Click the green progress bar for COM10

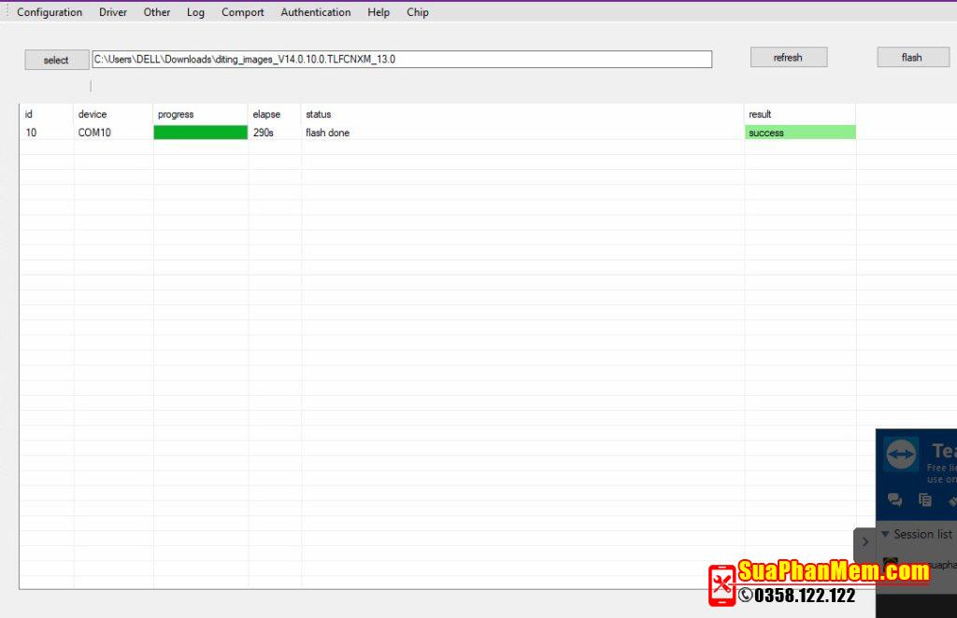[x=200, y=133]
